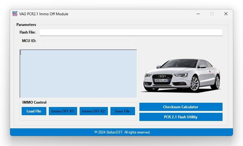Close the Immo Off Module window

[226, 14]
